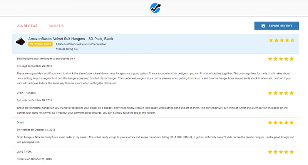Screen dimensions: 308x165
Task: Click review title 'Solid hangers but take longer'
Action: pyautogui.click(x=46, y=59)
